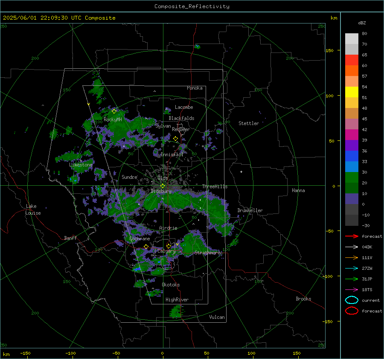Click the Ponoka city label
This screenshot has height=359, width=384.
coord(195,88)
